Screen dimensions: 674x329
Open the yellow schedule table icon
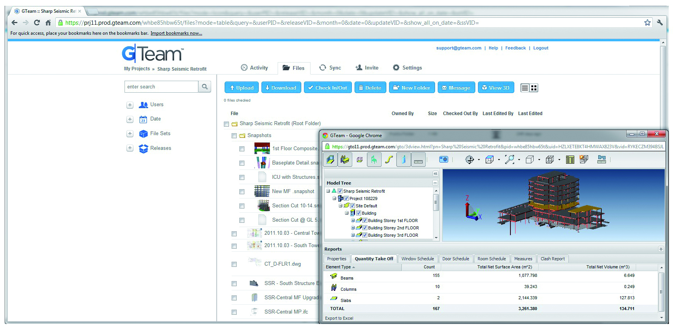pyautogui.click(x=570, y=159)
